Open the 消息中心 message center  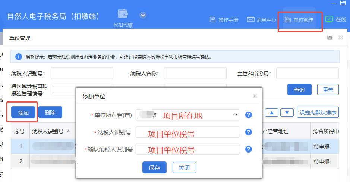pyautogui.click(x=262, y=20)
